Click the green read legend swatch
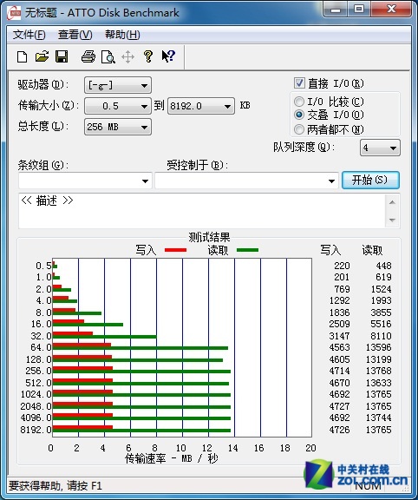The width and height of the screenshot is (418, 500). pyautogui.click(x=247, y=250)
